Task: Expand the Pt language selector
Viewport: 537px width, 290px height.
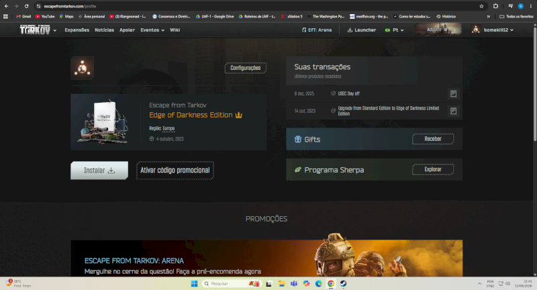Action: (x=394, y=30)
